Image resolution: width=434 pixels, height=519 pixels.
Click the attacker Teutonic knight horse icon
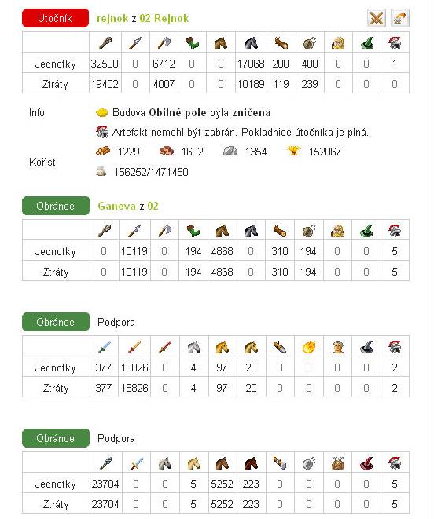pos(251,42)
